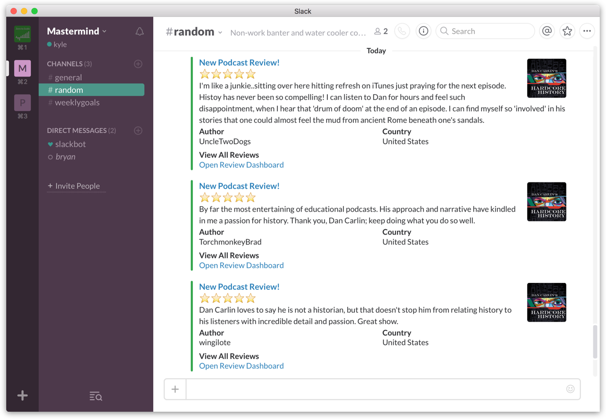Viewport: 606px width, 419px height.
Task: Open Hardcore History thumbnail in first review
Action: pyautogui.click(x=547, y=78)
